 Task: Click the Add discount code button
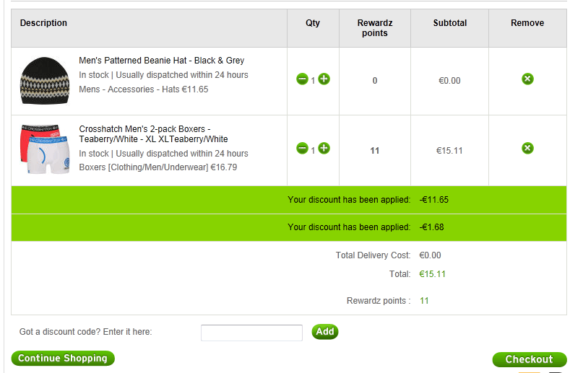pyautogui.click(x=325, y=332)
